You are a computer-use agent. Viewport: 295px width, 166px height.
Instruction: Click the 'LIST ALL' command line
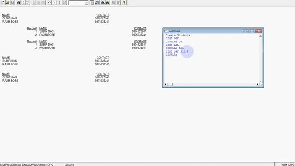point(172,45)
